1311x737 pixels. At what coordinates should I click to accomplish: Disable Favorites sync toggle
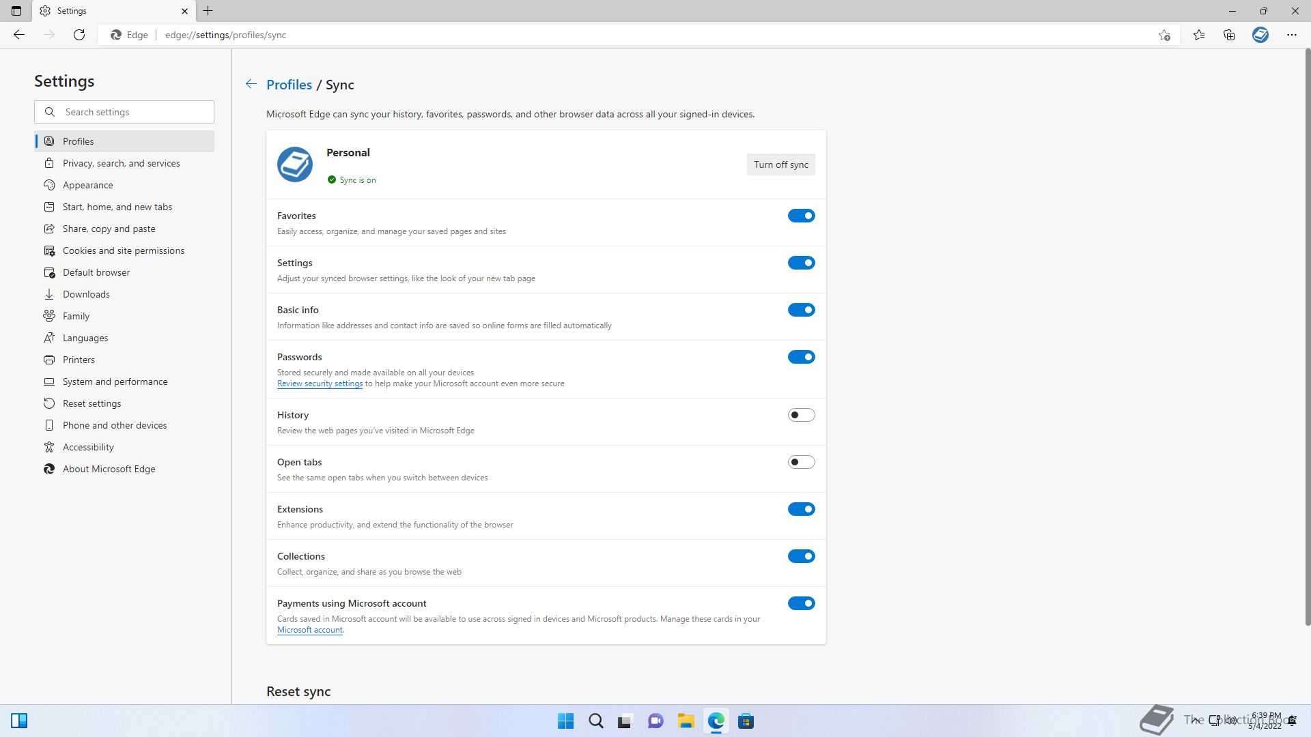[801, 216]
